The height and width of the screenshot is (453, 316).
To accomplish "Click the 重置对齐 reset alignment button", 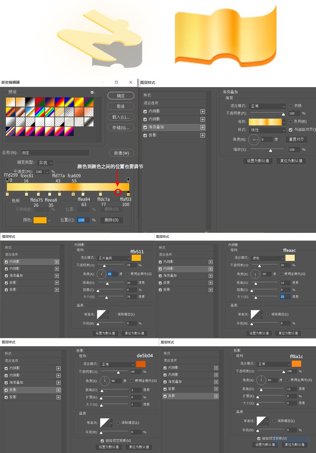I will (x=296, y=139).
